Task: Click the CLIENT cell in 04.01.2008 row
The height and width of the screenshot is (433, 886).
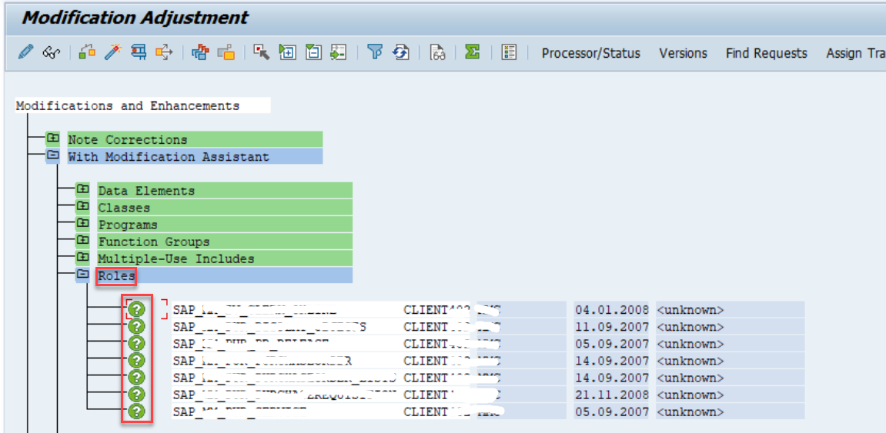Action: point(437,309)
